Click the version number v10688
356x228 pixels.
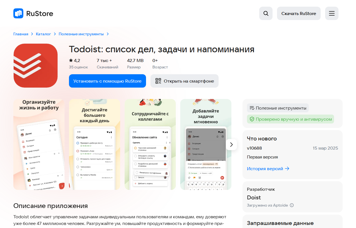coord(254,148)
